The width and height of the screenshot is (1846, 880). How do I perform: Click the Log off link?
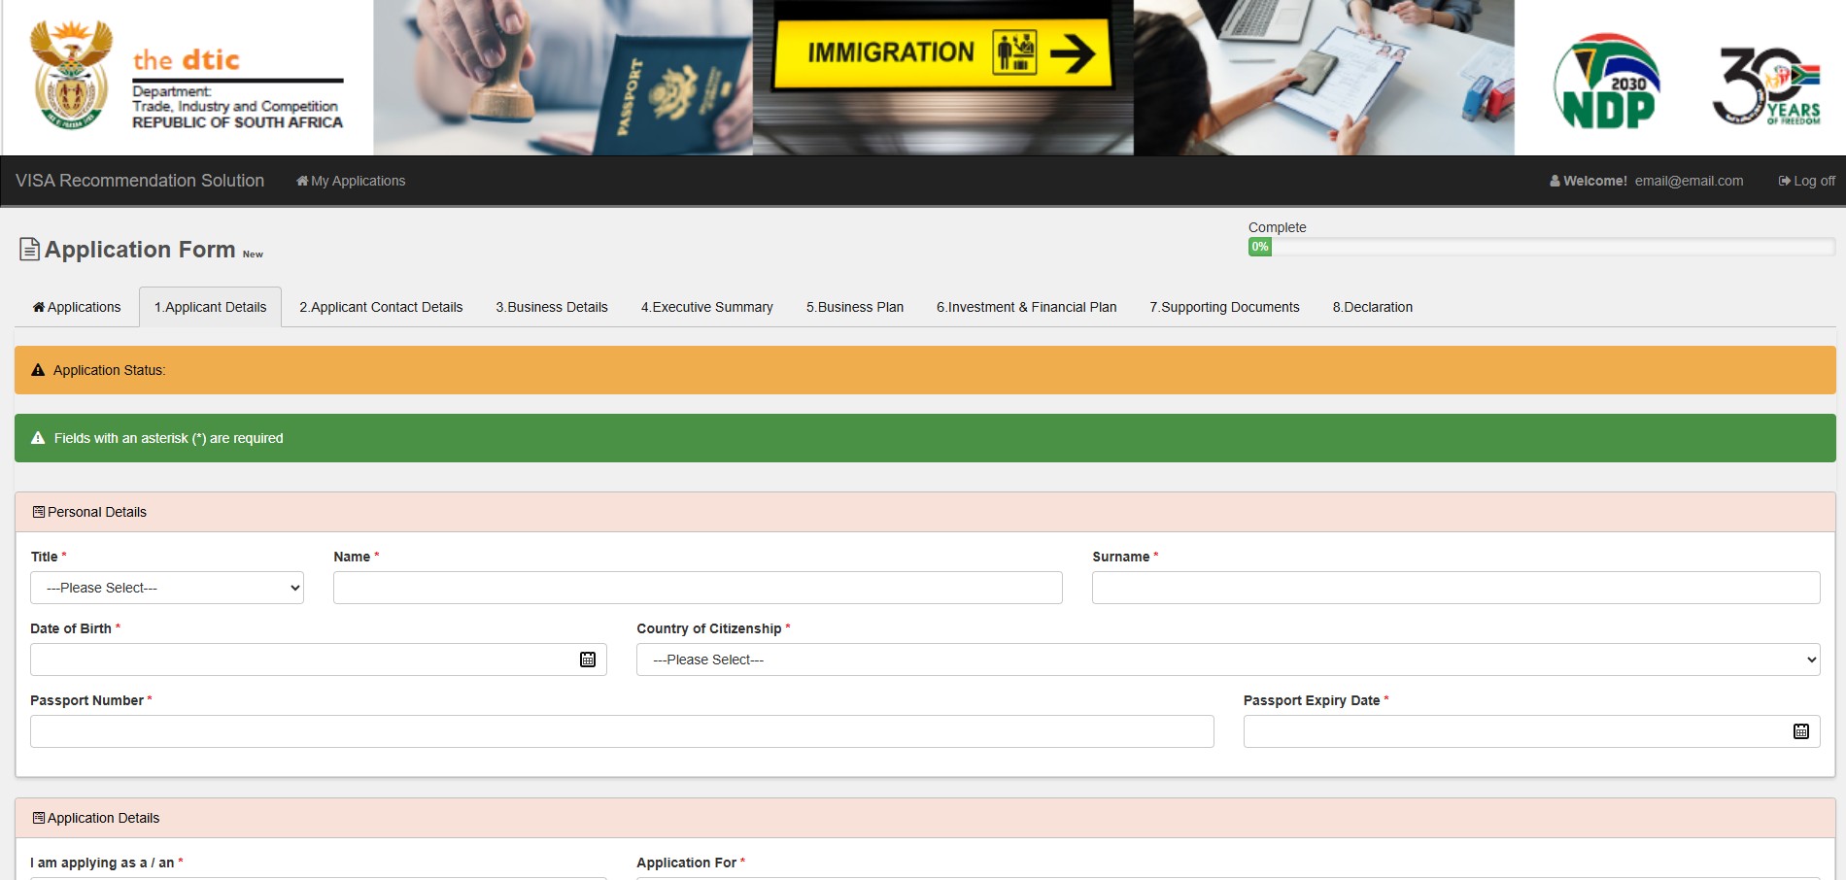pyautogui.click(x=1806, y=181)
